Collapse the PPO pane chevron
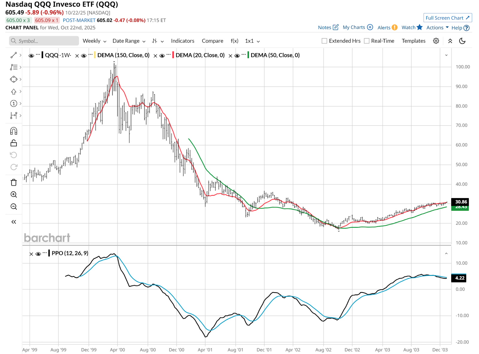Screen dimensions: 479x354 pyautogui.click(x=446, y=253)
